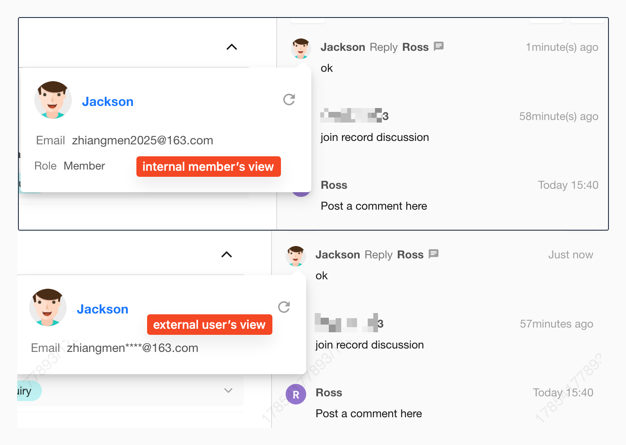Image resolution: width=626 pixels, height=445 pixels.
Task: Click large Jackson avatar above "Role Member" row
Action: point(53,100)
